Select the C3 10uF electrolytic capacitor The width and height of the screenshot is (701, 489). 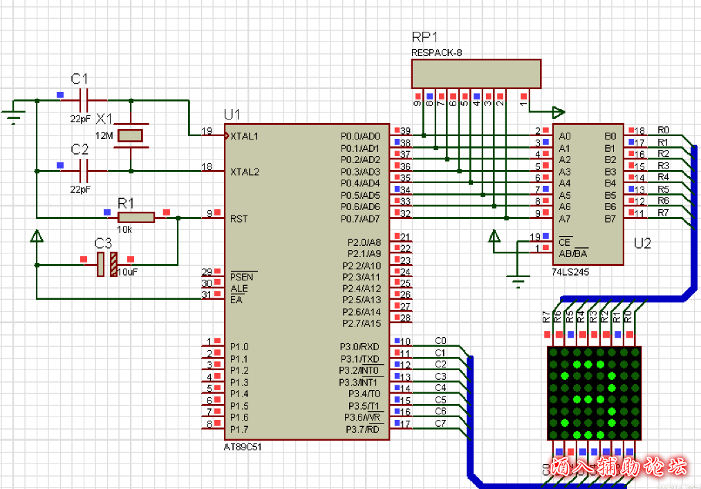pos(106,265)
